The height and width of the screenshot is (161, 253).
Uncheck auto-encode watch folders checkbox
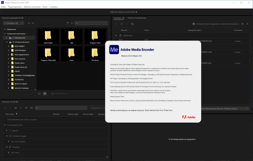[194, 24]
